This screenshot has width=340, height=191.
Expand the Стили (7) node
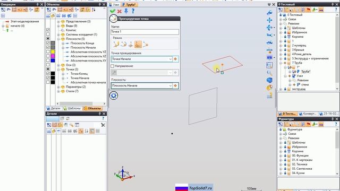click(58, 91)
